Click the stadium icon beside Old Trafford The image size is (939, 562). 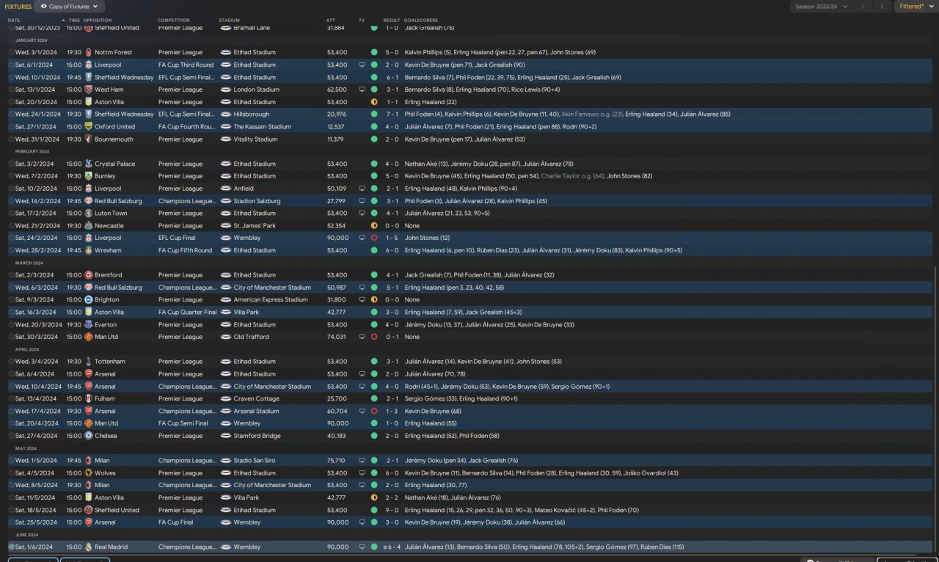point(226,337)
